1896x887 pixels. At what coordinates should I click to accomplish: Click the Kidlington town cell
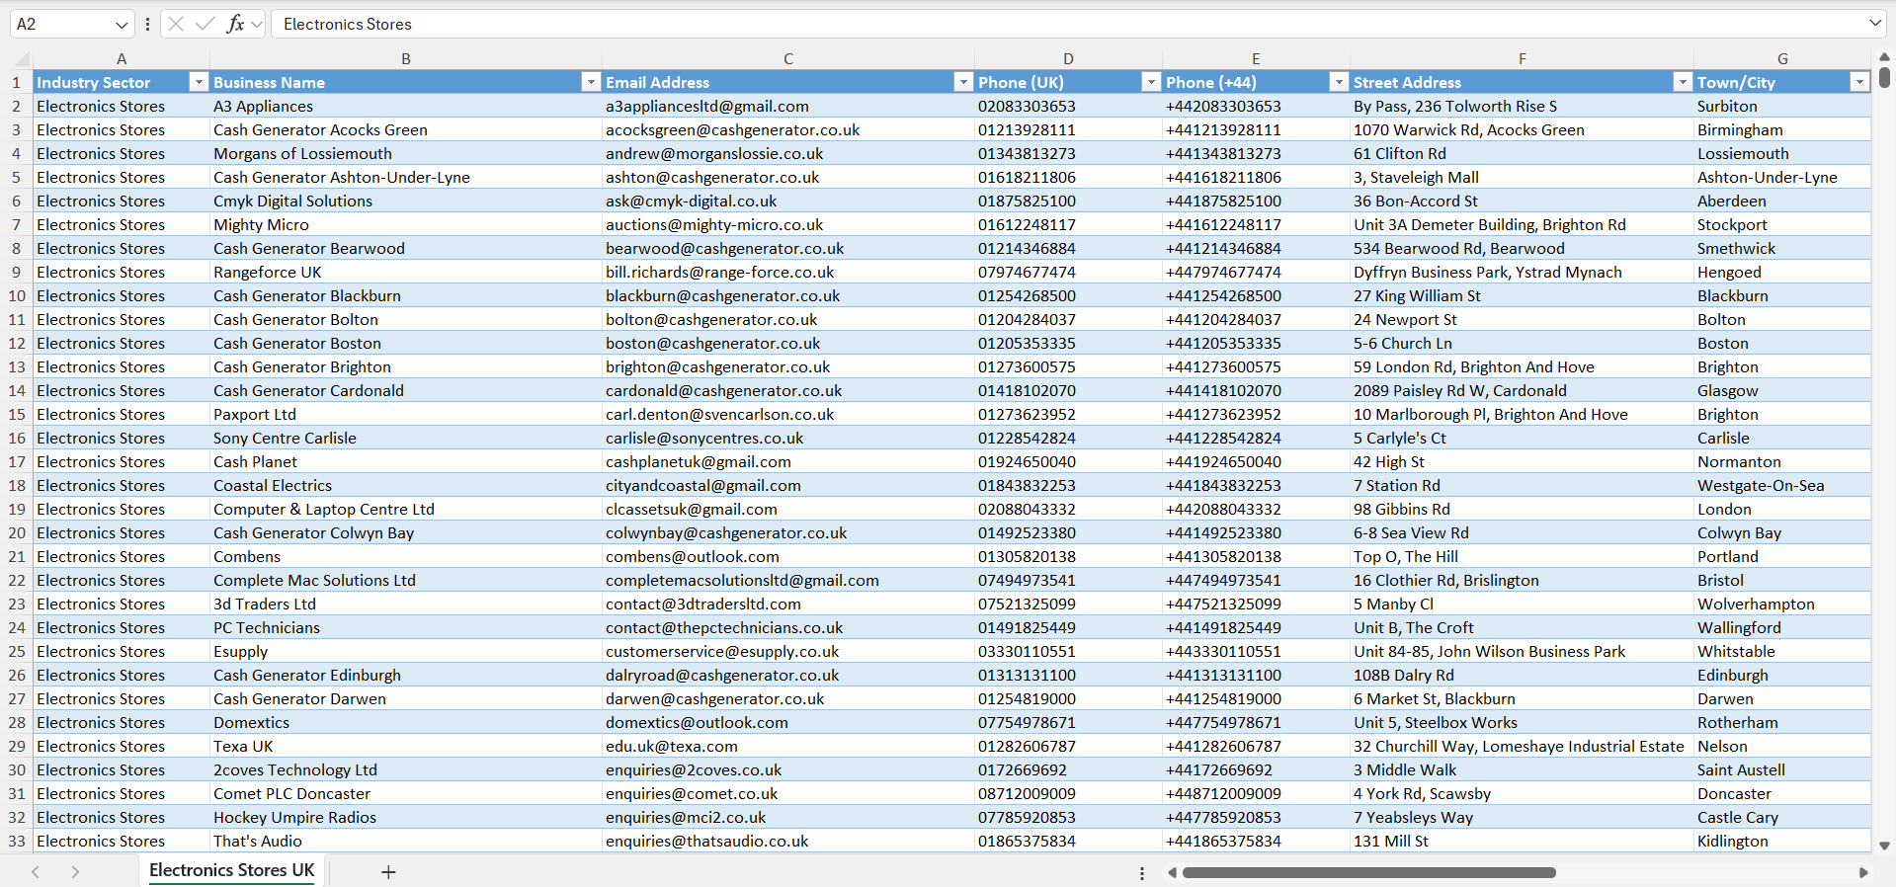[1782, 841]
